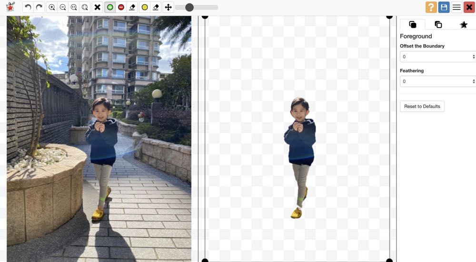The width and height of the screenshot is (476, 262).
Task: Click the Offset the Boundary input field
Action: [436, 57]
